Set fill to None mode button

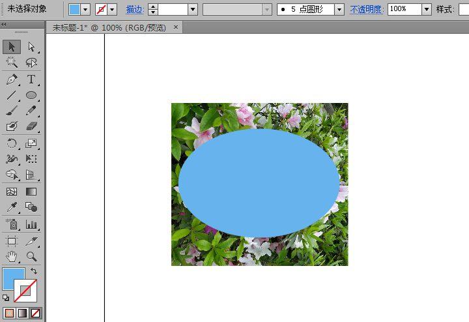(35, 313)
